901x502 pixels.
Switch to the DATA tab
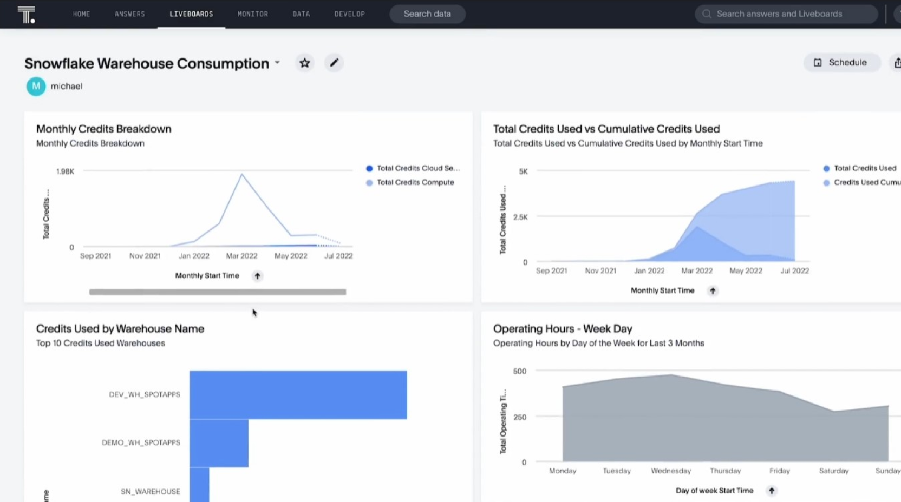301,14
